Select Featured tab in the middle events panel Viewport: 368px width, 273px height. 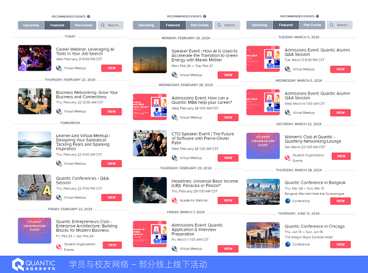[x=173, y=25]
